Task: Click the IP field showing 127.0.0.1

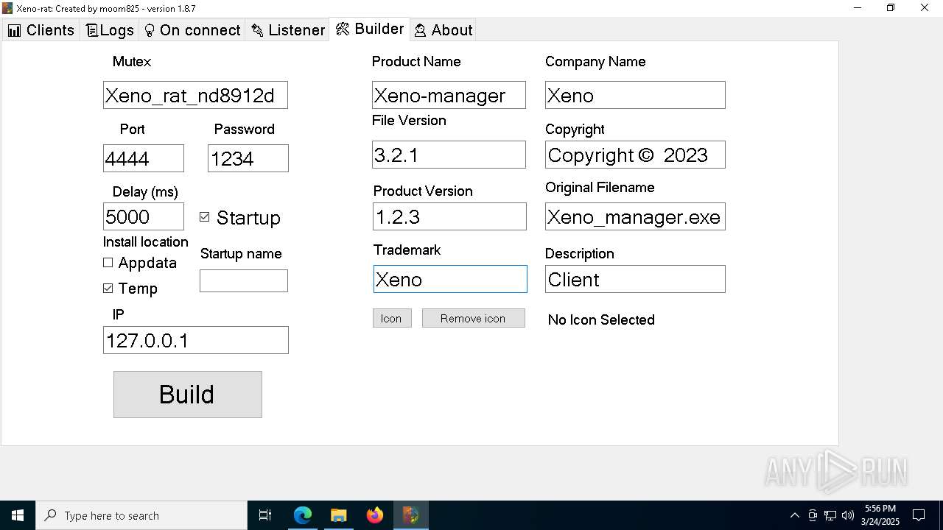Action: (196, 340)
